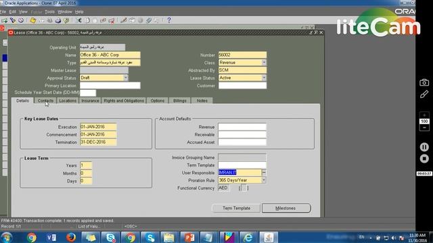433x243 pixels.
Task: Click the liteCam drawing pencil icon
Action: tap(424, 94)
